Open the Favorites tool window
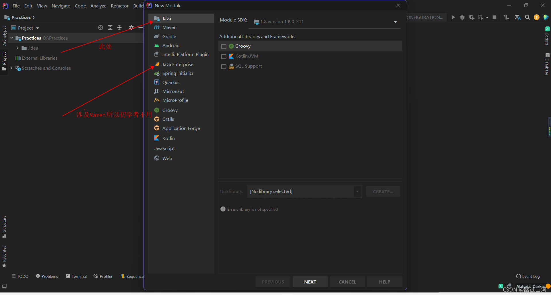The width and height of the screenshot is (551, 295). (x=4, y=257)
